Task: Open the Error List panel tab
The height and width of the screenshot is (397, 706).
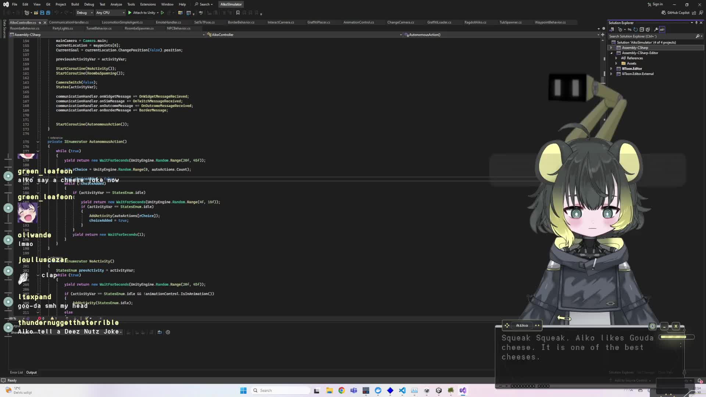Action: coord(16,372)
